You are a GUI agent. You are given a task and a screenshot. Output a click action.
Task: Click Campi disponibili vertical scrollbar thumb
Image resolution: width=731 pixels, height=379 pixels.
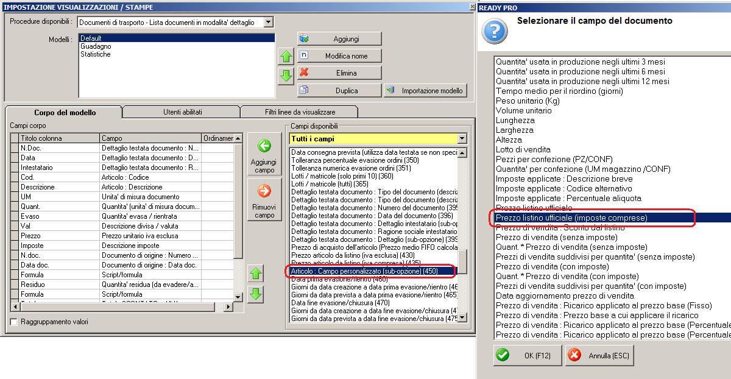tap(462, 262)
